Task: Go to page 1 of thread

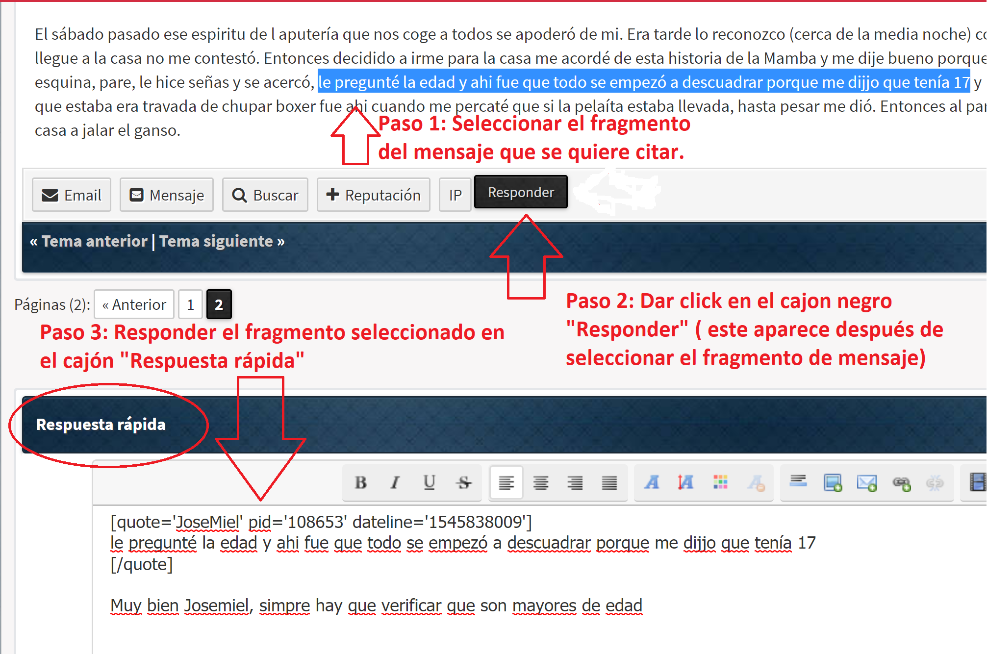Action: coord(191,304)
